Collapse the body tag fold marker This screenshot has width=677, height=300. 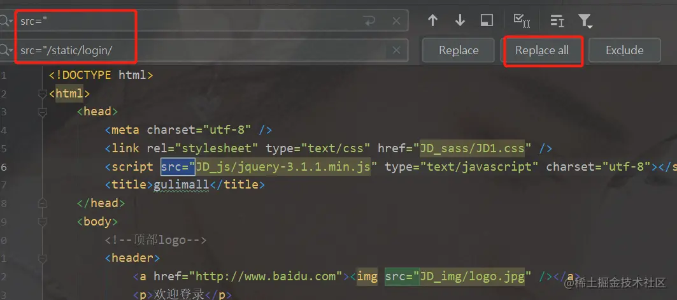click(42, 222)
